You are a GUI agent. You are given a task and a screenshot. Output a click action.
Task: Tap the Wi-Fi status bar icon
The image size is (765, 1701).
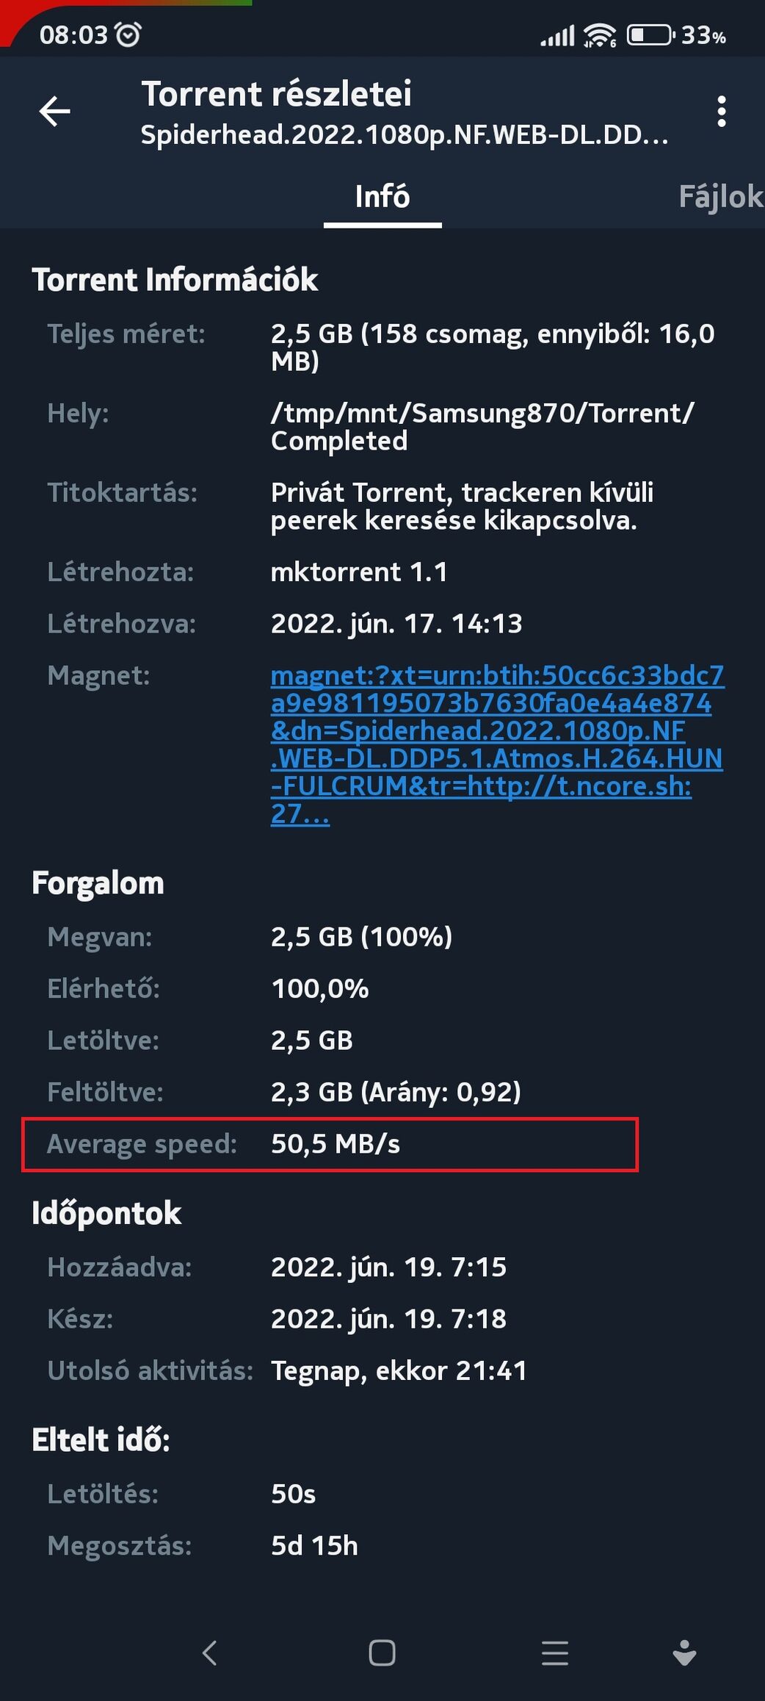coord(600,35)
